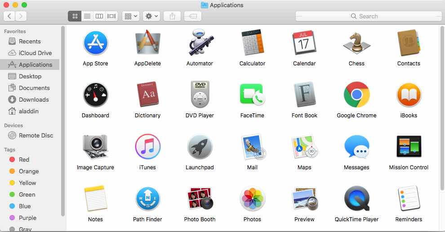Click the QuickTime Player icon
The height and width of the screenshot is (232, 445).
356,198
